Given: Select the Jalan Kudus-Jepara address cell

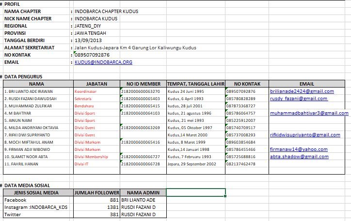Looking at the screenshot, I should point(135,47).
